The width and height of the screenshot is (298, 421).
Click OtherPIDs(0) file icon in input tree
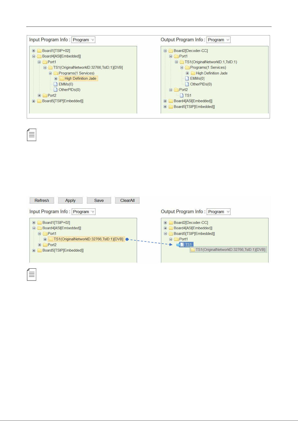55,90
